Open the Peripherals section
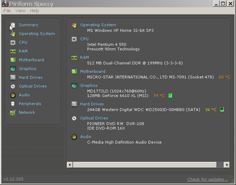The image size is (236, 185). [x=30, y=104]
